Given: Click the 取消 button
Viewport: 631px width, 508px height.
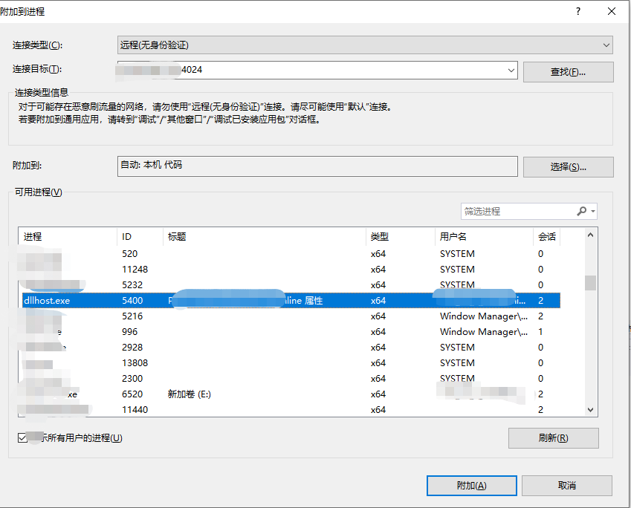Looking at the screenshot, I should point(567,486).
